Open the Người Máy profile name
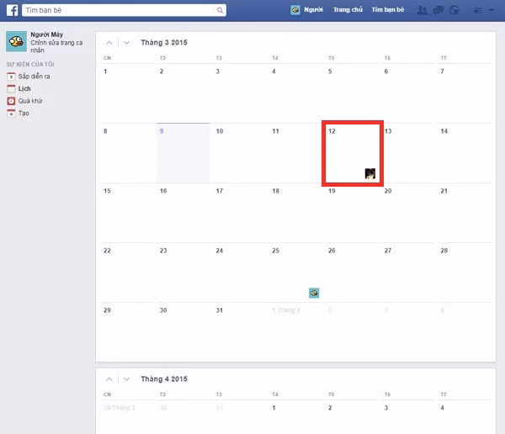The width and height of the screenshot is (505, 434). point(46,34)
